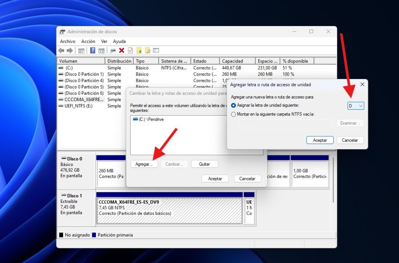This screenshot has height=263, width=399.
Task: Select the Disco 1 Extraíble disk label
Action: click(76, 208)
